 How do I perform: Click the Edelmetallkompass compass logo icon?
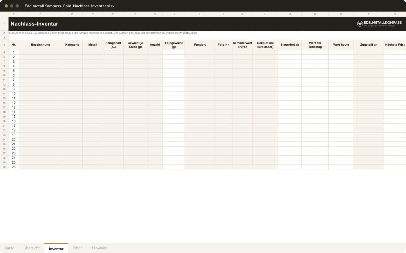tap(360, 24)
